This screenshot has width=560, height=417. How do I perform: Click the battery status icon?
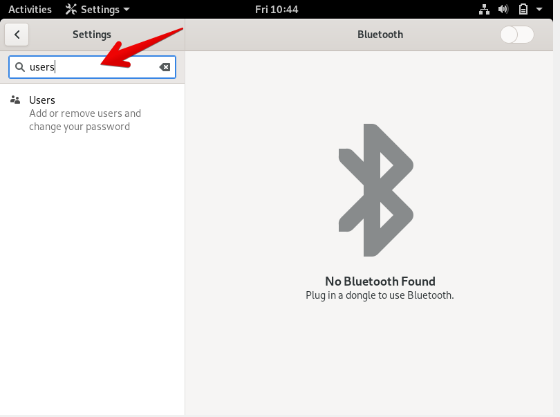523,10
